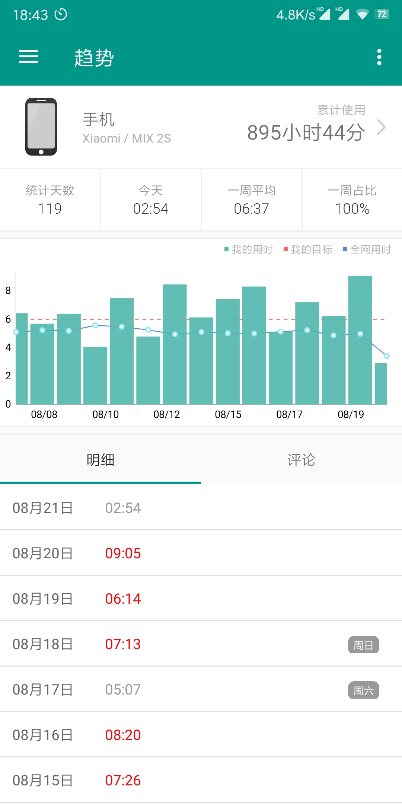Click the last data point on trend line
The image size is (402, 804).
point(387,356)
